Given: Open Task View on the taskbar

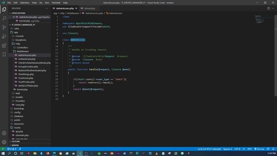Looking at the screenshot, I should (22, 153).
